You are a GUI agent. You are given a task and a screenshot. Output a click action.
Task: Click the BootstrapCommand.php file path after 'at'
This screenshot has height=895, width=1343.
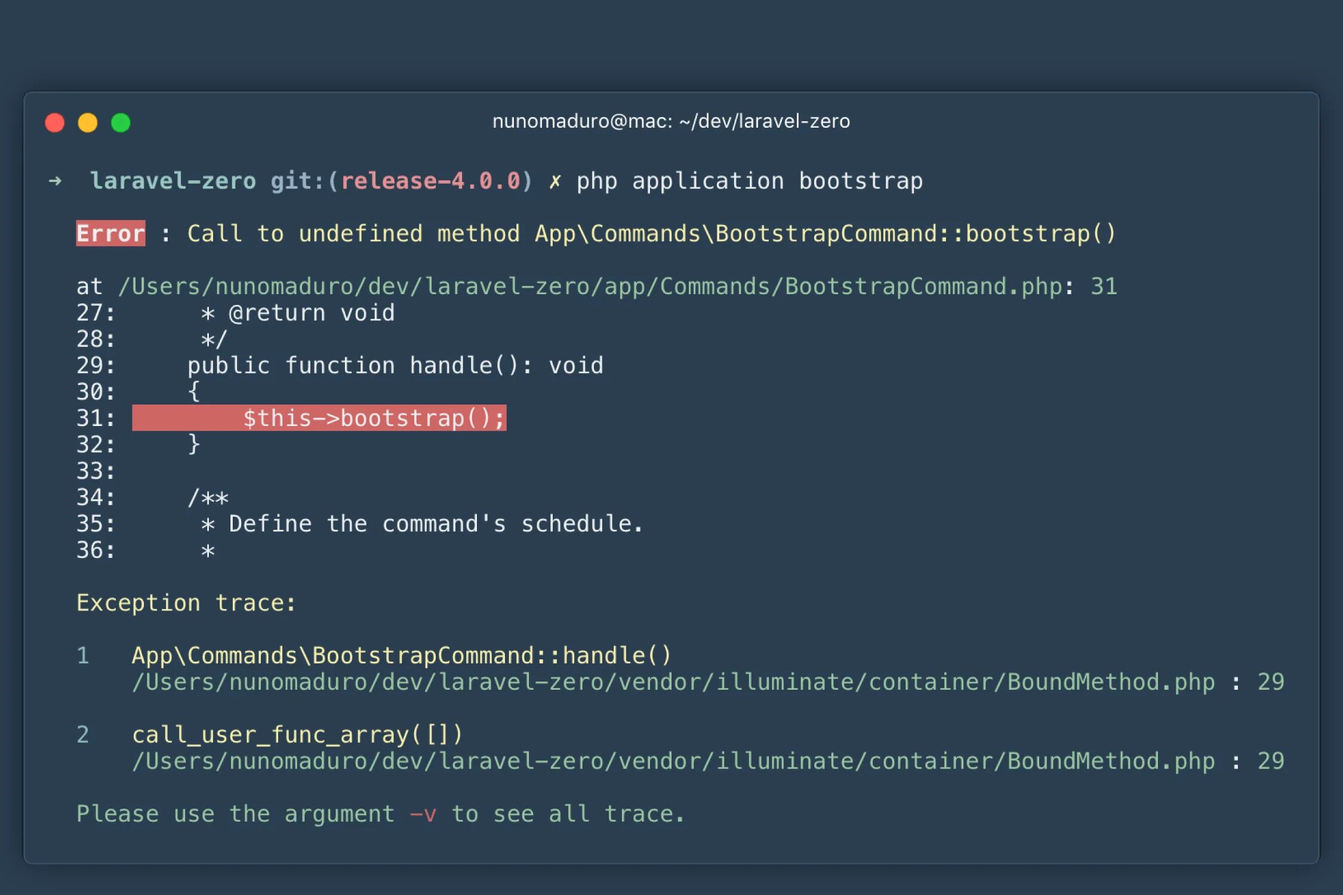coord(589,286)
